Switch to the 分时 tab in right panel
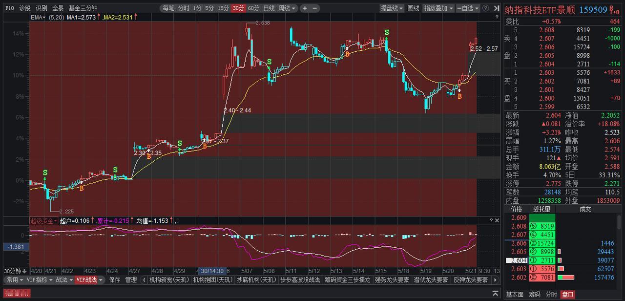625x301 pixels. pyautogui.click(x=551, y=294)
